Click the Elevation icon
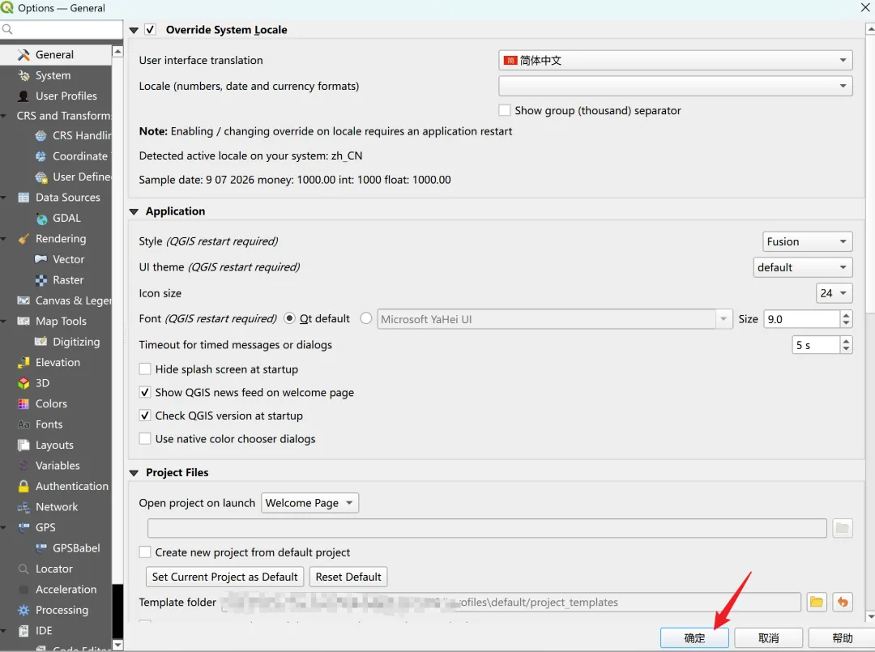Image resolution: width=875 pixels, height=652 pixels. [x=23, y=363]
